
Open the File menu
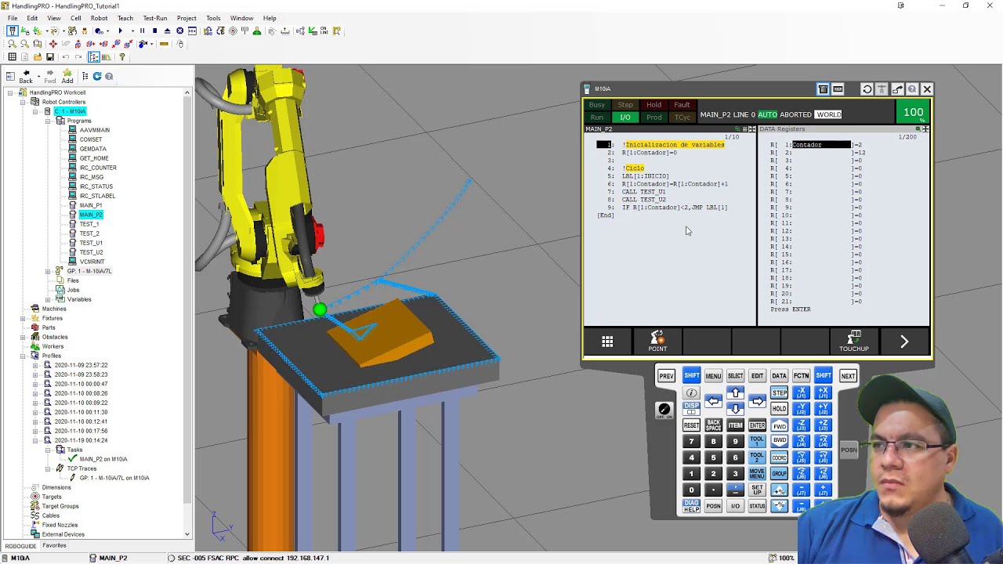(13, 18)
